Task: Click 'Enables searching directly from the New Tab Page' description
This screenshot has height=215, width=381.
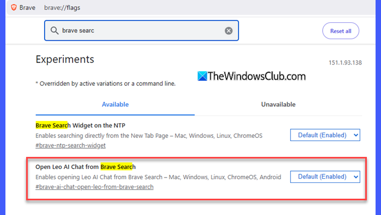Action: [149, 136]
